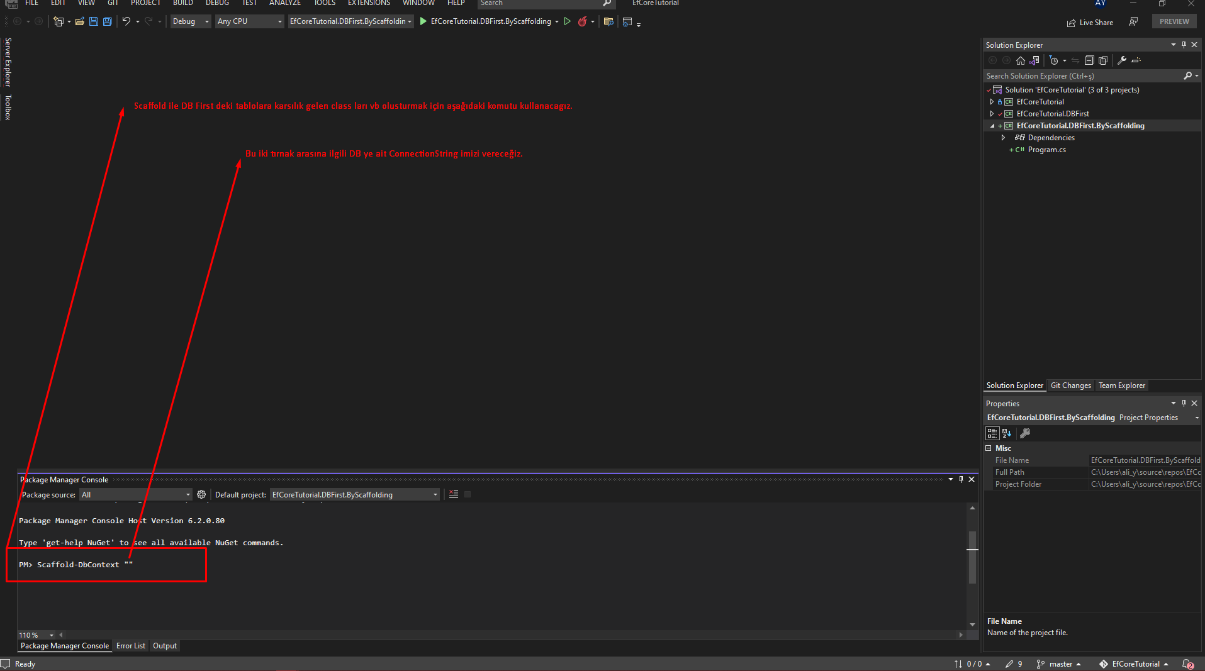This screenshot has width=1205, height=671.
Task: Click the Clear All console output icon
Action: (x=454, y=494)
